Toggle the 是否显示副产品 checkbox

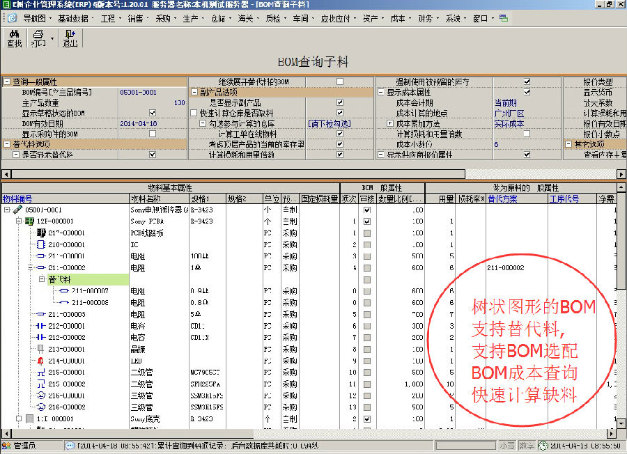pyautogui.click(x=339, y=101)
